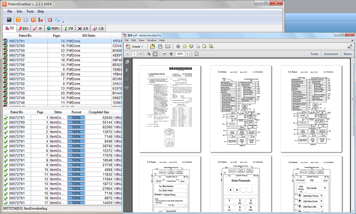Switch to the EPO tab
The height and width of the screenshot is (214, 356).
click(23, 29)
